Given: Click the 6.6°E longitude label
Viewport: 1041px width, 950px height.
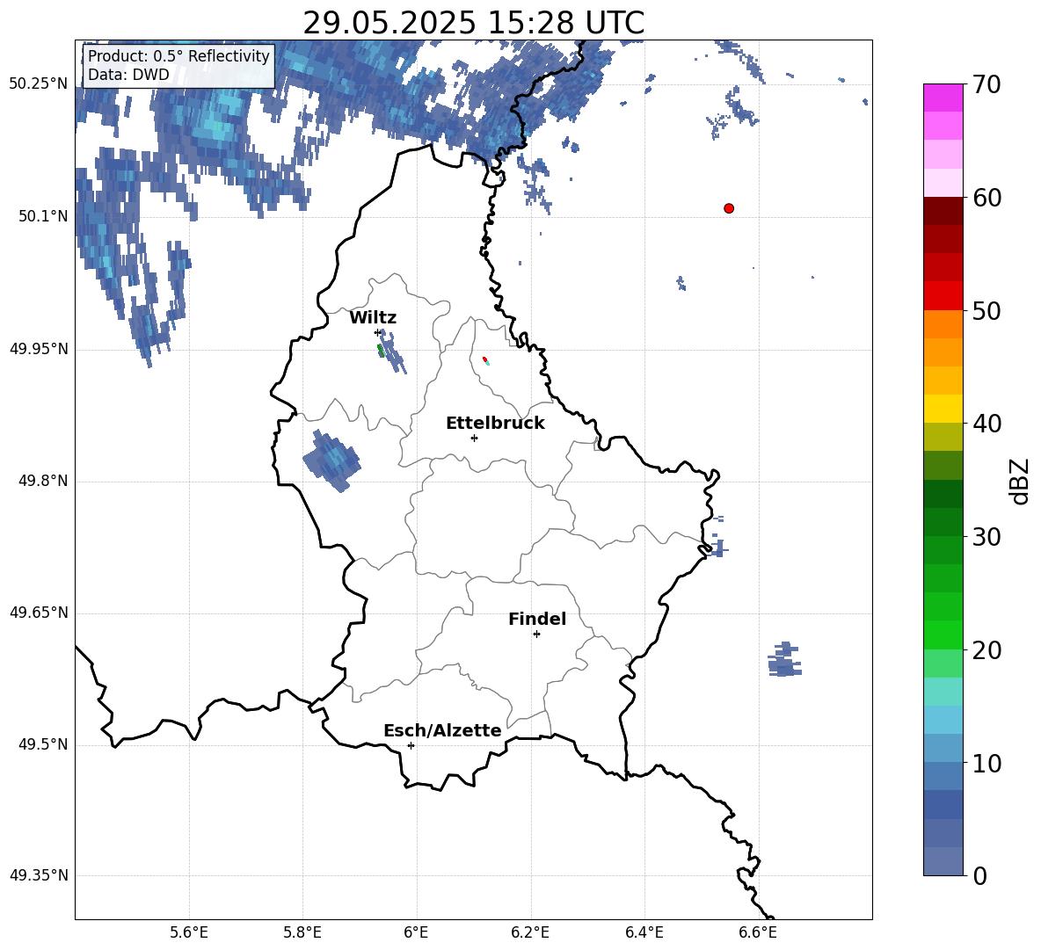Looking at the screenshot, I should click(x=758, y=932).
